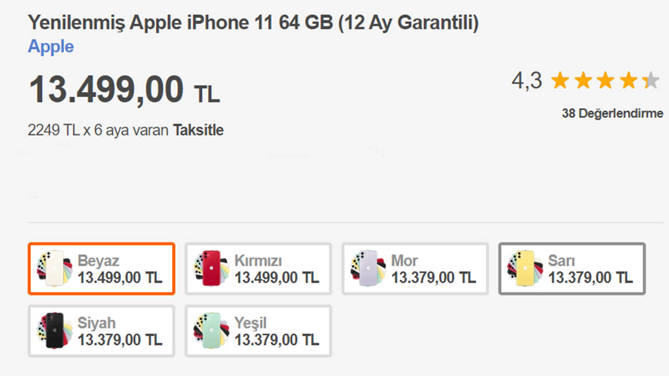Select the Sarı variant card
This screenshot has width=669, height=376.
click(571, 268)
